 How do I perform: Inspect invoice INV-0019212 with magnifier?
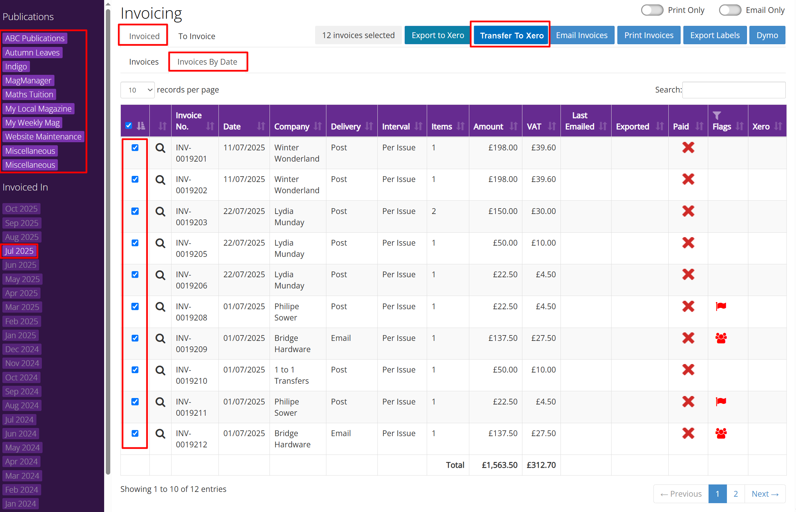click(x=160, y=434)
